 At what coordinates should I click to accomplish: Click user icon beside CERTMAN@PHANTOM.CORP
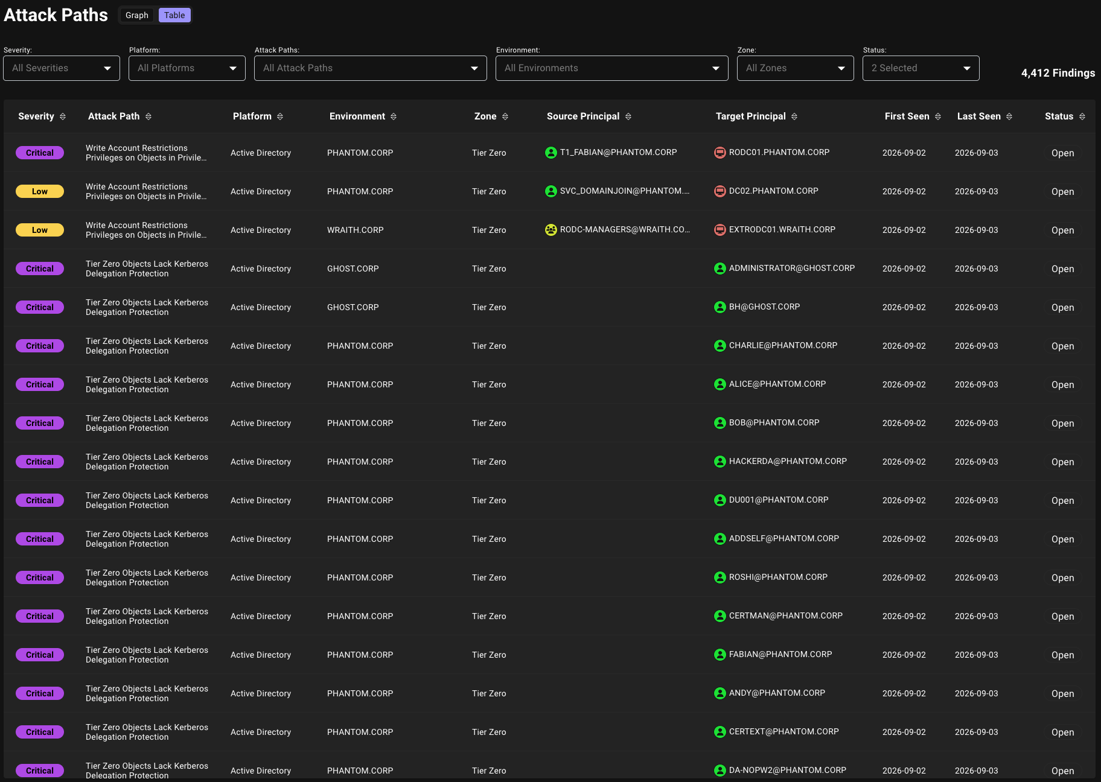coord(720,616)
